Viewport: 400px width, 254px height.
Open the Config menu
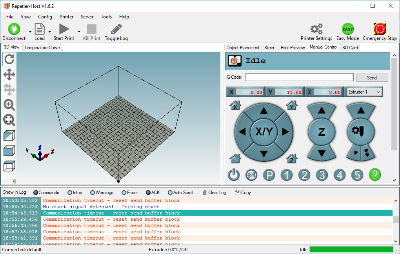point(45,17)
